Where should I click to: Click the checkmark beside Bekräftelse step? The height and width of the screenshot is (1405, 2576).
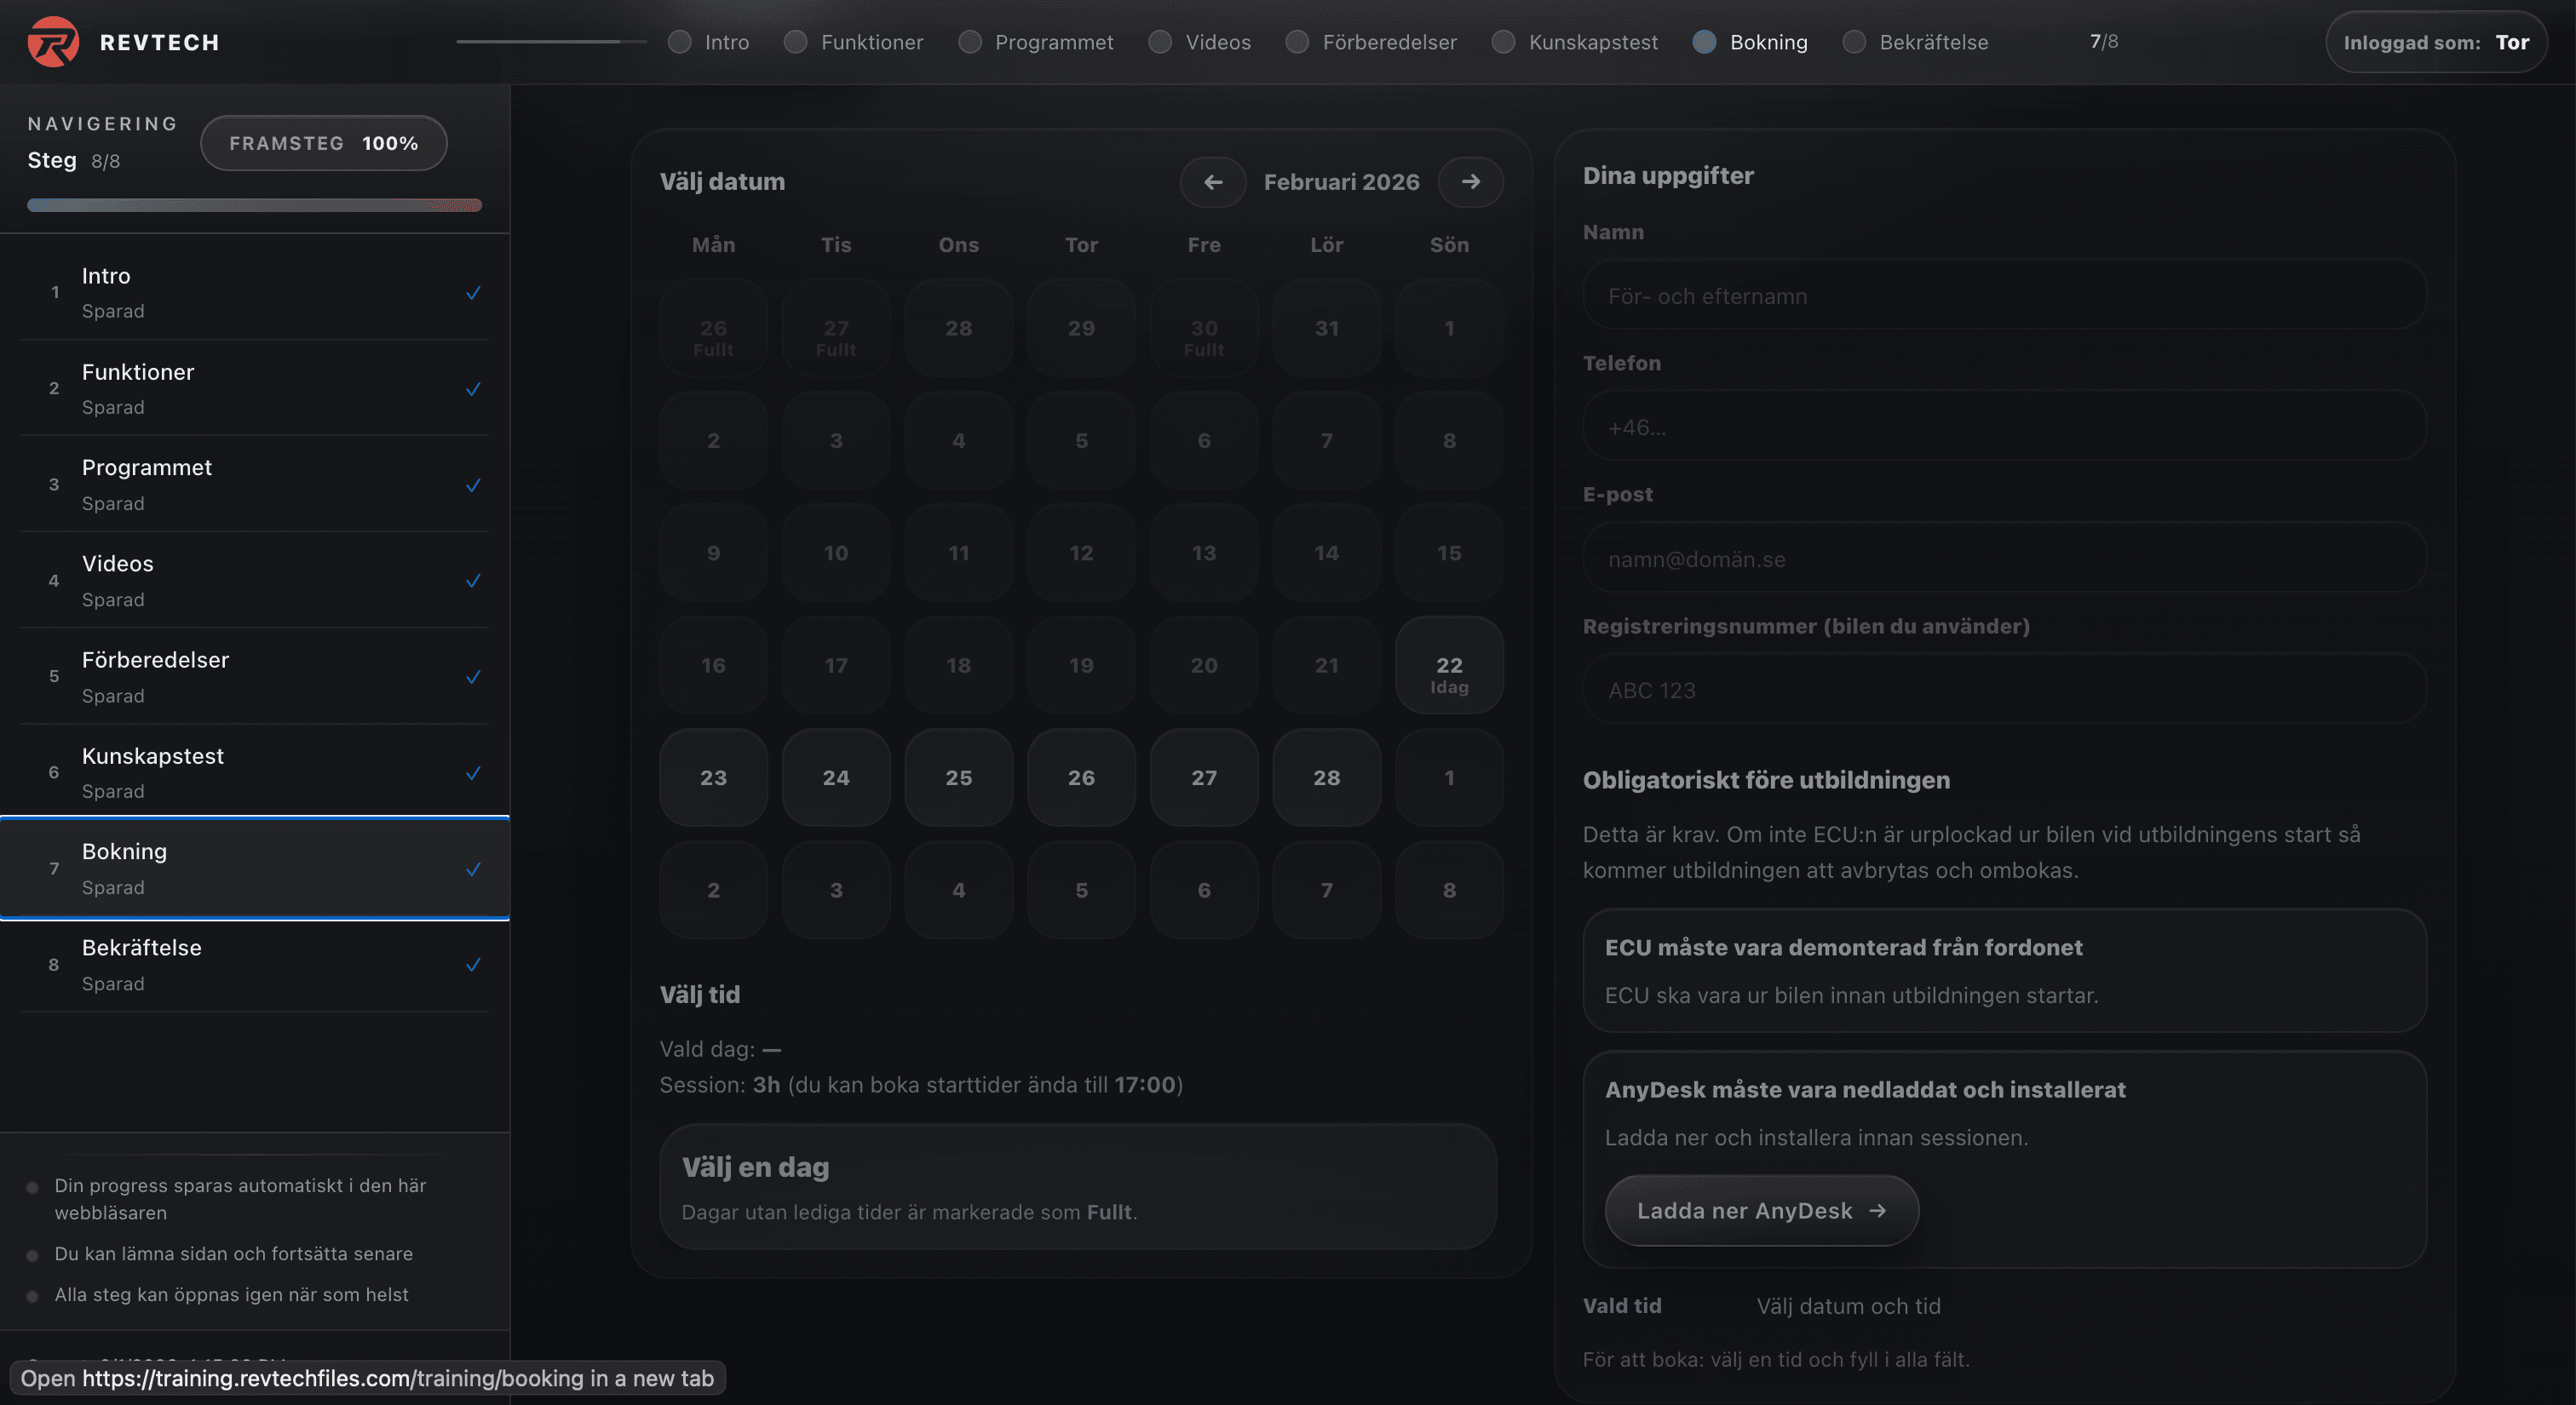(x=473, y=966)
